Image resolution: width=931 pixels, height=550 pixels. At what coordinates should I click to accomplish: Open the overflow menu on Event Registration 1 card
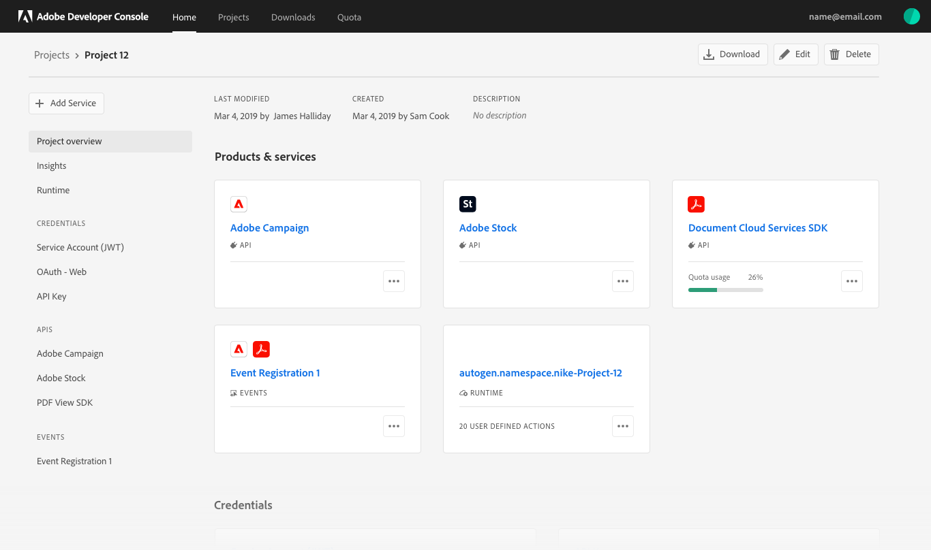pyautogui.click(x=394, y=425)
